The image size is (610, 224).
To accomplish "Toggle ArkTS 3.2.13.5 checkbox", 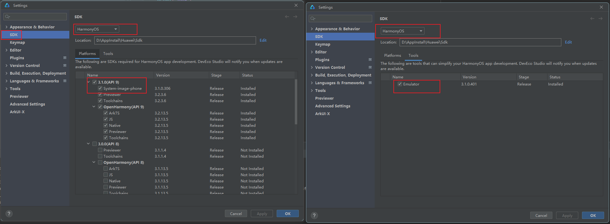I will coord(106,113).
